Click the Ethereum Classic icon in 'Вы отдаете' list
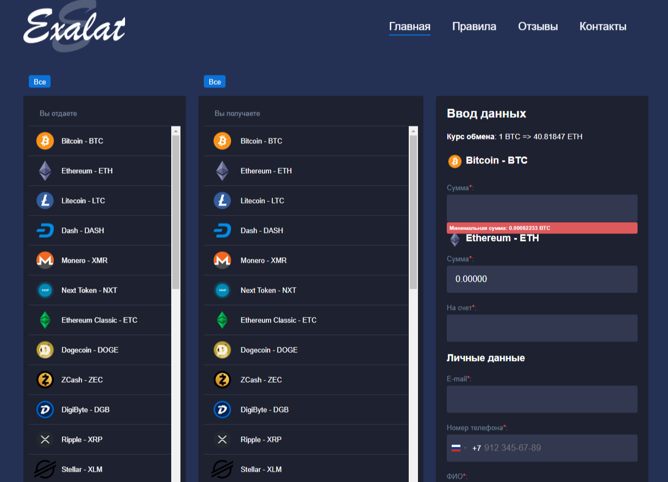The height and width of the screenshot is (482, 668). click(x=45, y=320)
